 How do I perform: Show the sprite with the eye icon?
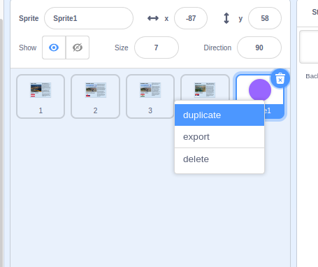54,48
